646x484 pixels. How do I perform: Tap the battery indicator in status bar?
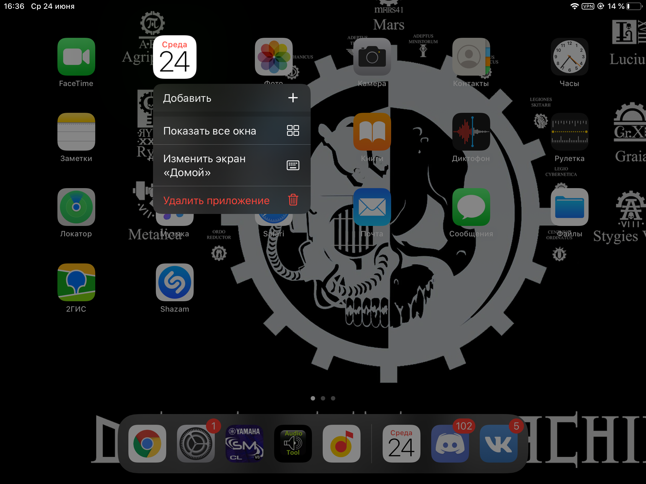[634, 6]
